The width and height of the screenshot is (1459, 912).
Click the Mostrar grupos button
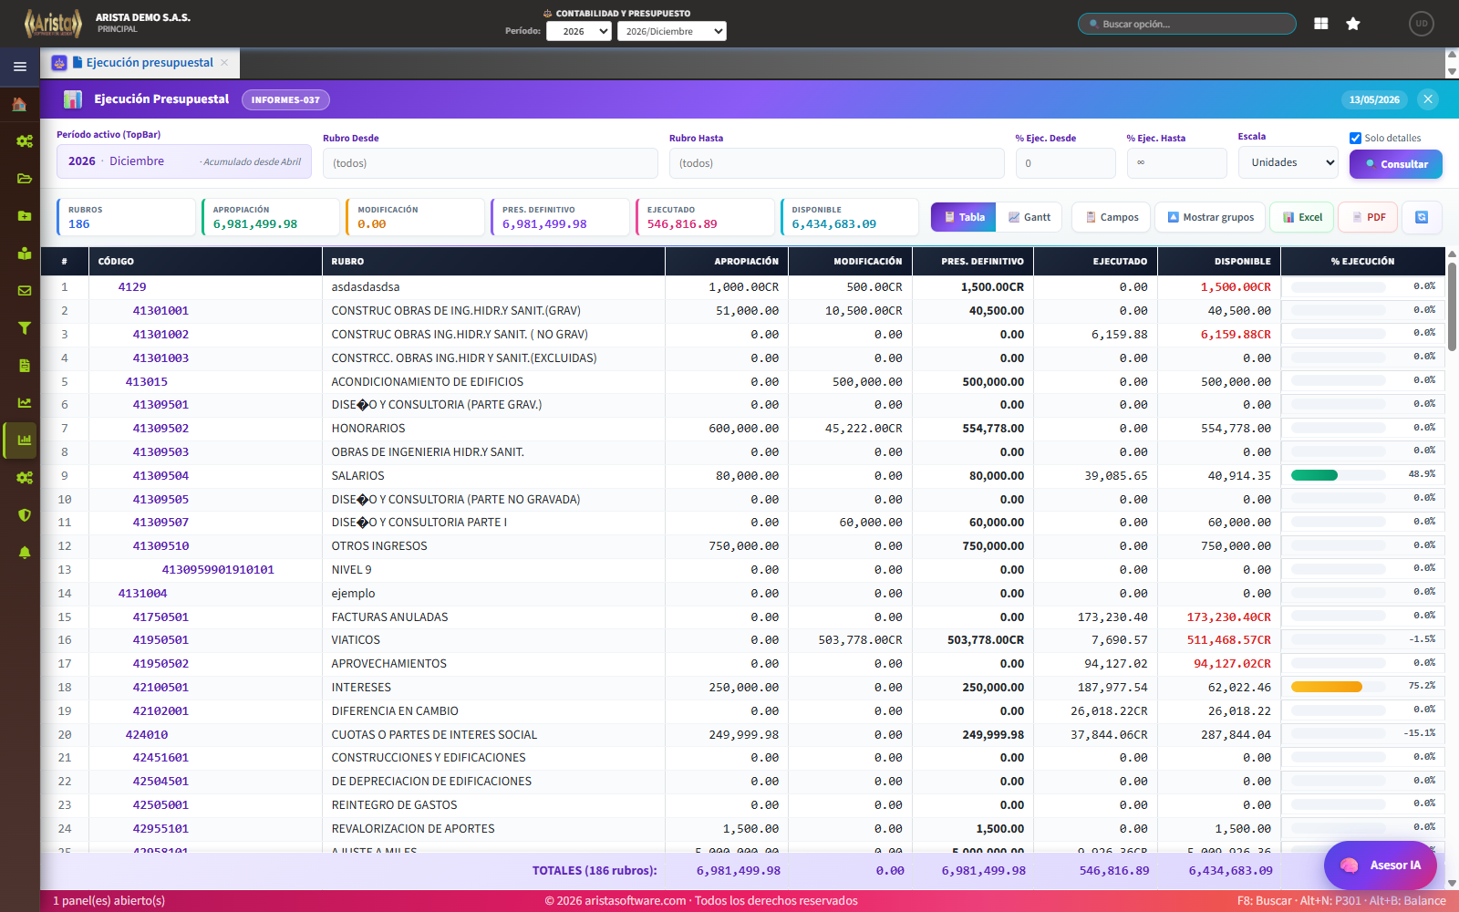[x=1210, y=217]
